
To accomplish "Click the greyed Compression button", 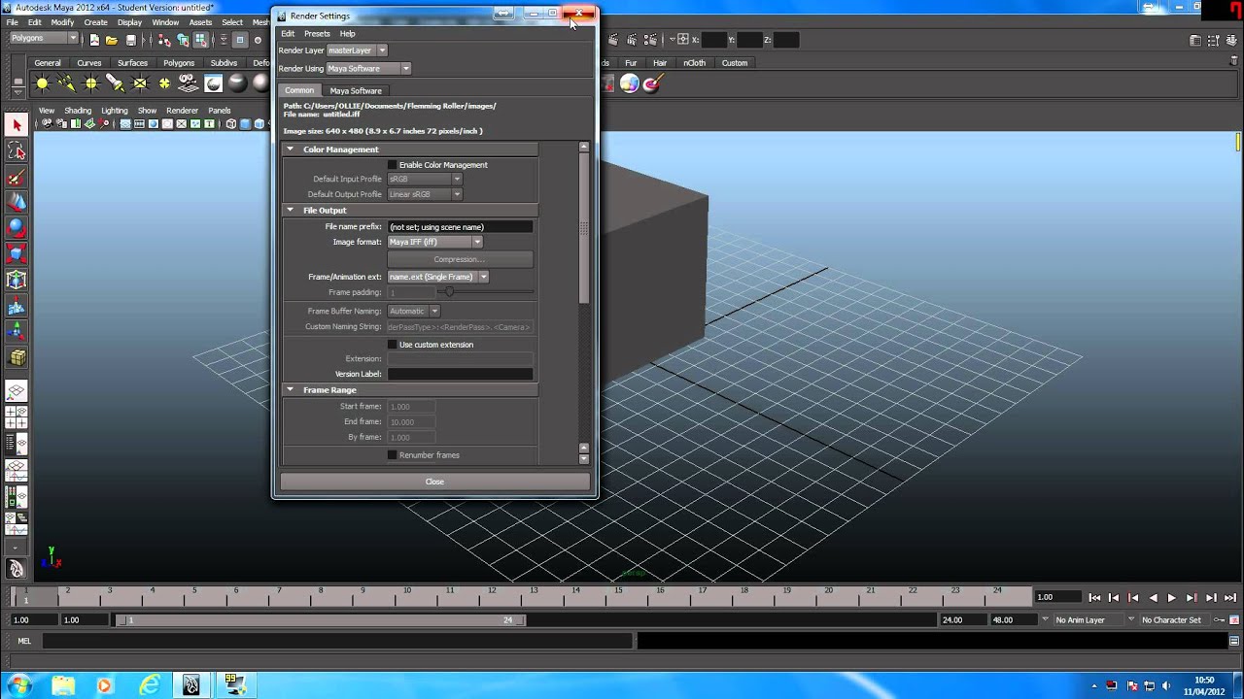I will pos(460,259).
